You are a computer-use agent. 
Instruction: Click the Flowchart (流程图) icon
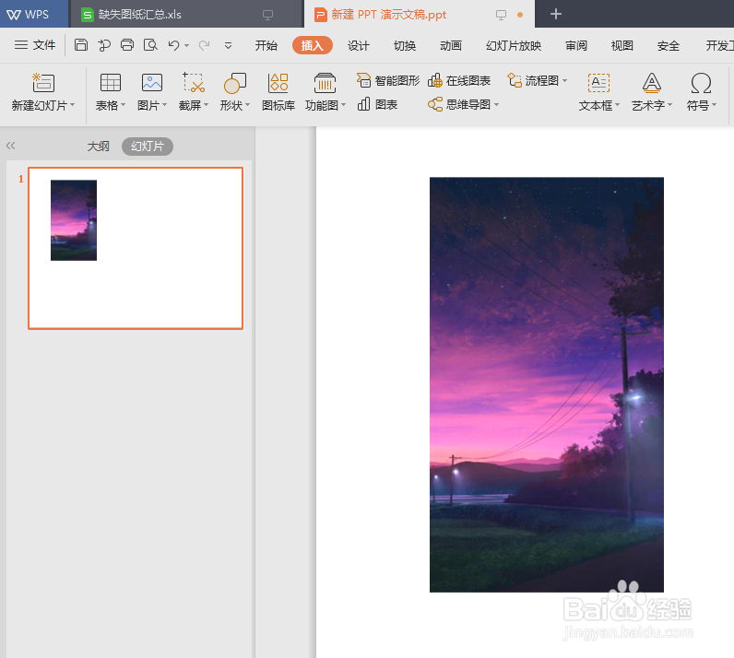pos(515,80)
